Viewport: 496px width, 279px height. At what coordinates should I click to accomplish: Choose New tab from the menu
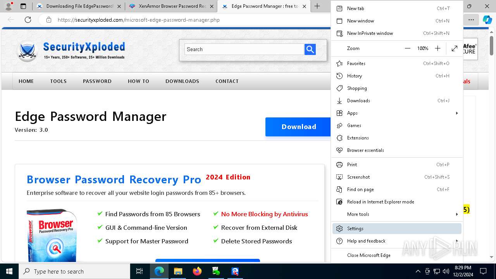point(397,9)
